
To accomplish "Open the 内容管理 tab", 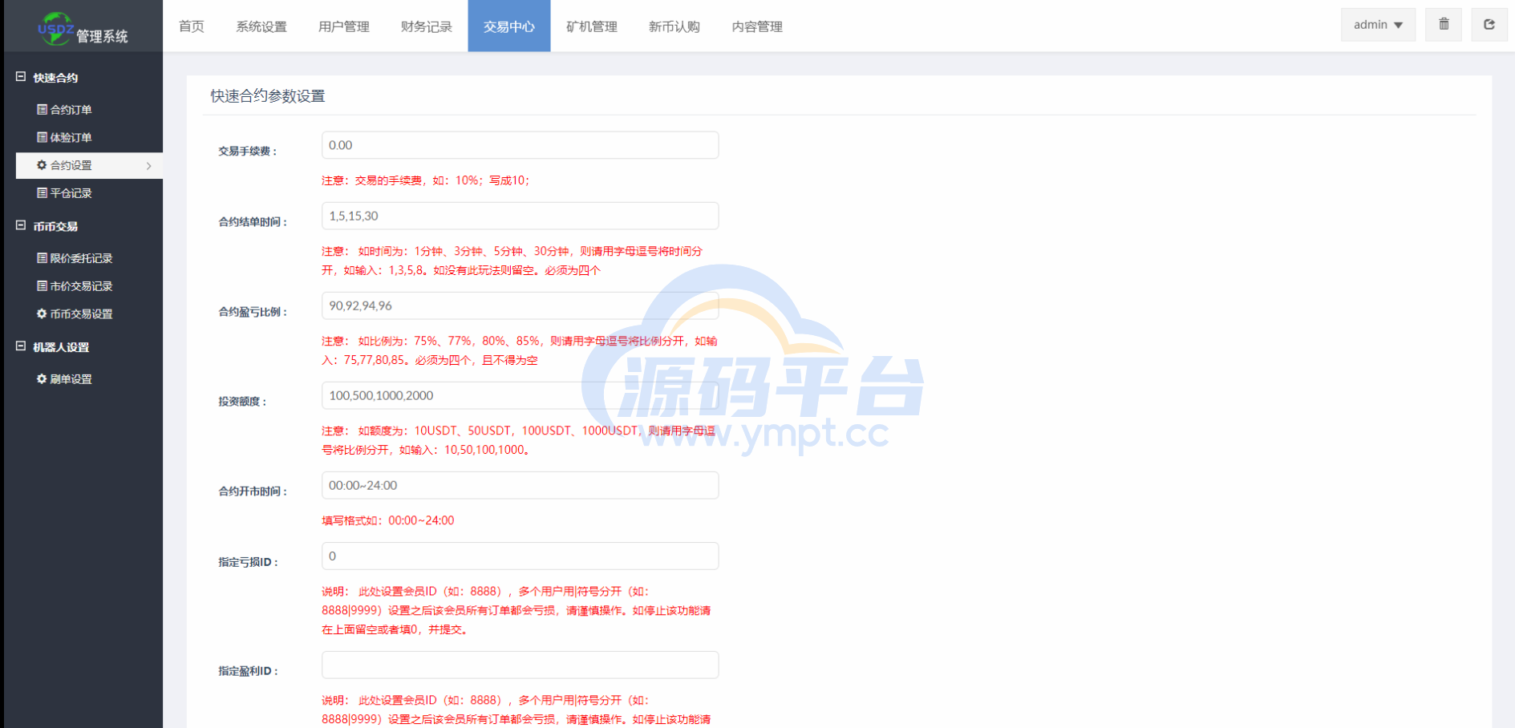I will coord(757,26).
